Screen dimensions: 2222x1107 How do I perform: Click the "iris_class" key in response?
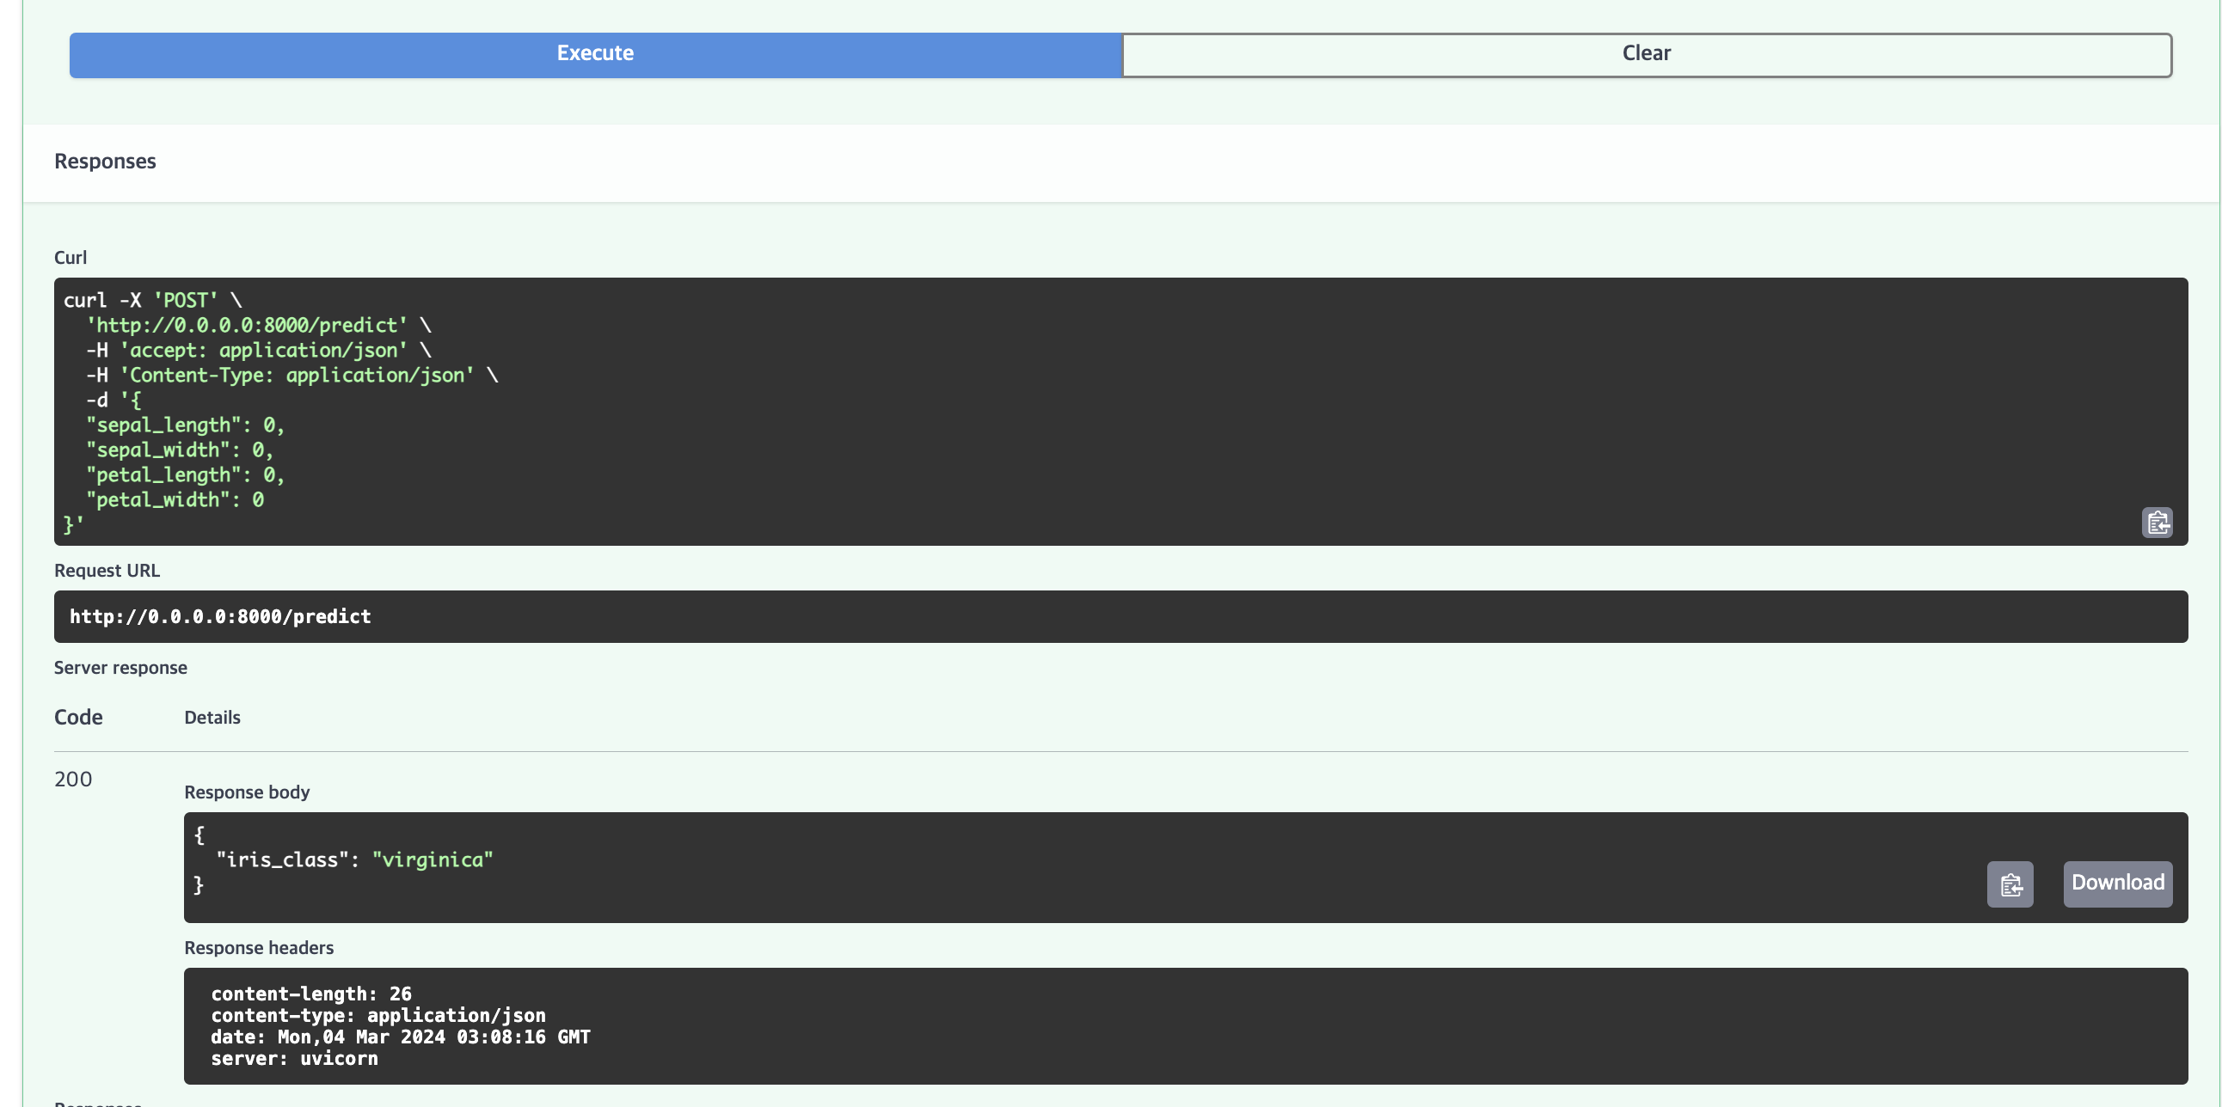pos(281,859)
